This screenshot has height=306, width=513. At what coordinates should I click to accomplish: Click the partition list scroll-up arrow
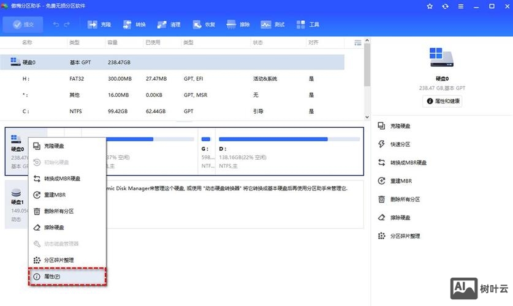(x=367, y=40)
